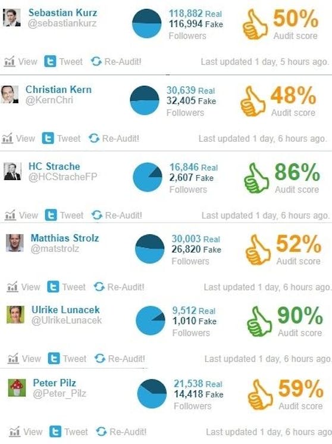The image size is (332, 444).
Task: Click Tweet icon under Peter Pilz
Action: [55, 431]
